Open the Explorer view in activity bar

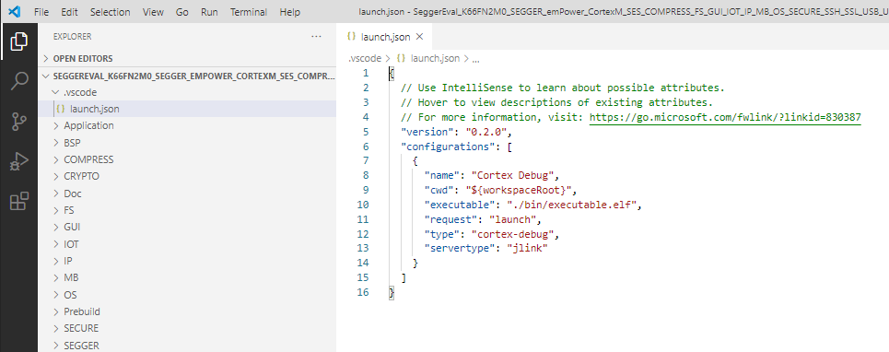[18, 41]
